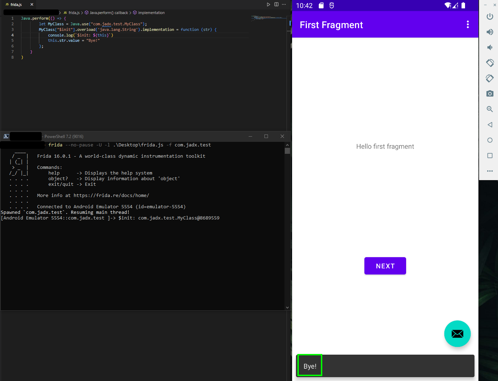
Task: Lower volume using volume-down icon
Action: coord(490,47)
